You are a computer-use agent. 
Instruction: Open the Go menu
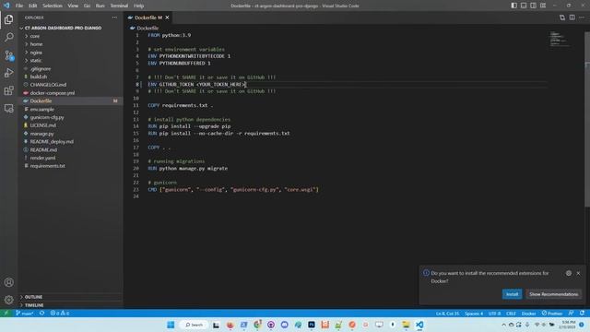pyautogui.click(x=87, y=6)
